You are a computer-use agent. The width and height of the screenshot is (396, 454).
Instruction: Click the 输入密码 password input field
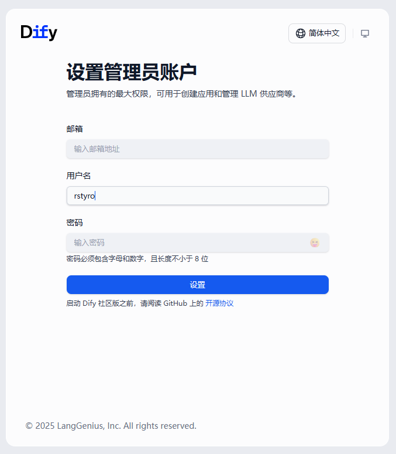click(x=187, y=243)
